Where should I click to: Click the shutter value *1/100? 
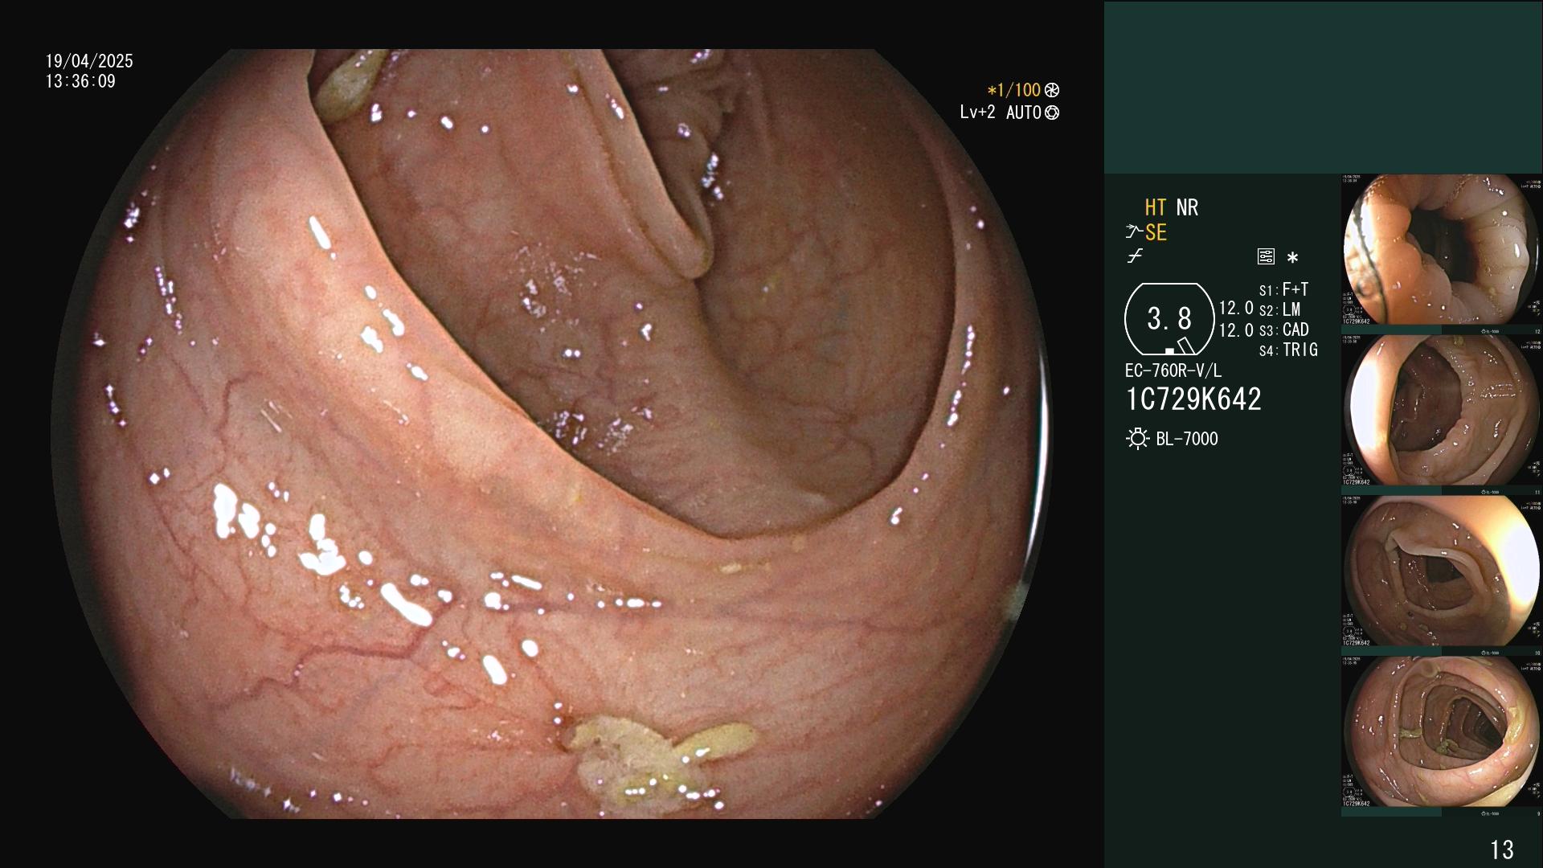pos(1013,91)
